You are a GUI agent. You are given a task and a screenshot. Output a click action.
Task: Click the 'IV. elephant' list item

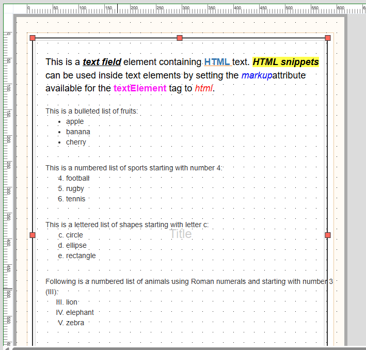pos(75,312)
